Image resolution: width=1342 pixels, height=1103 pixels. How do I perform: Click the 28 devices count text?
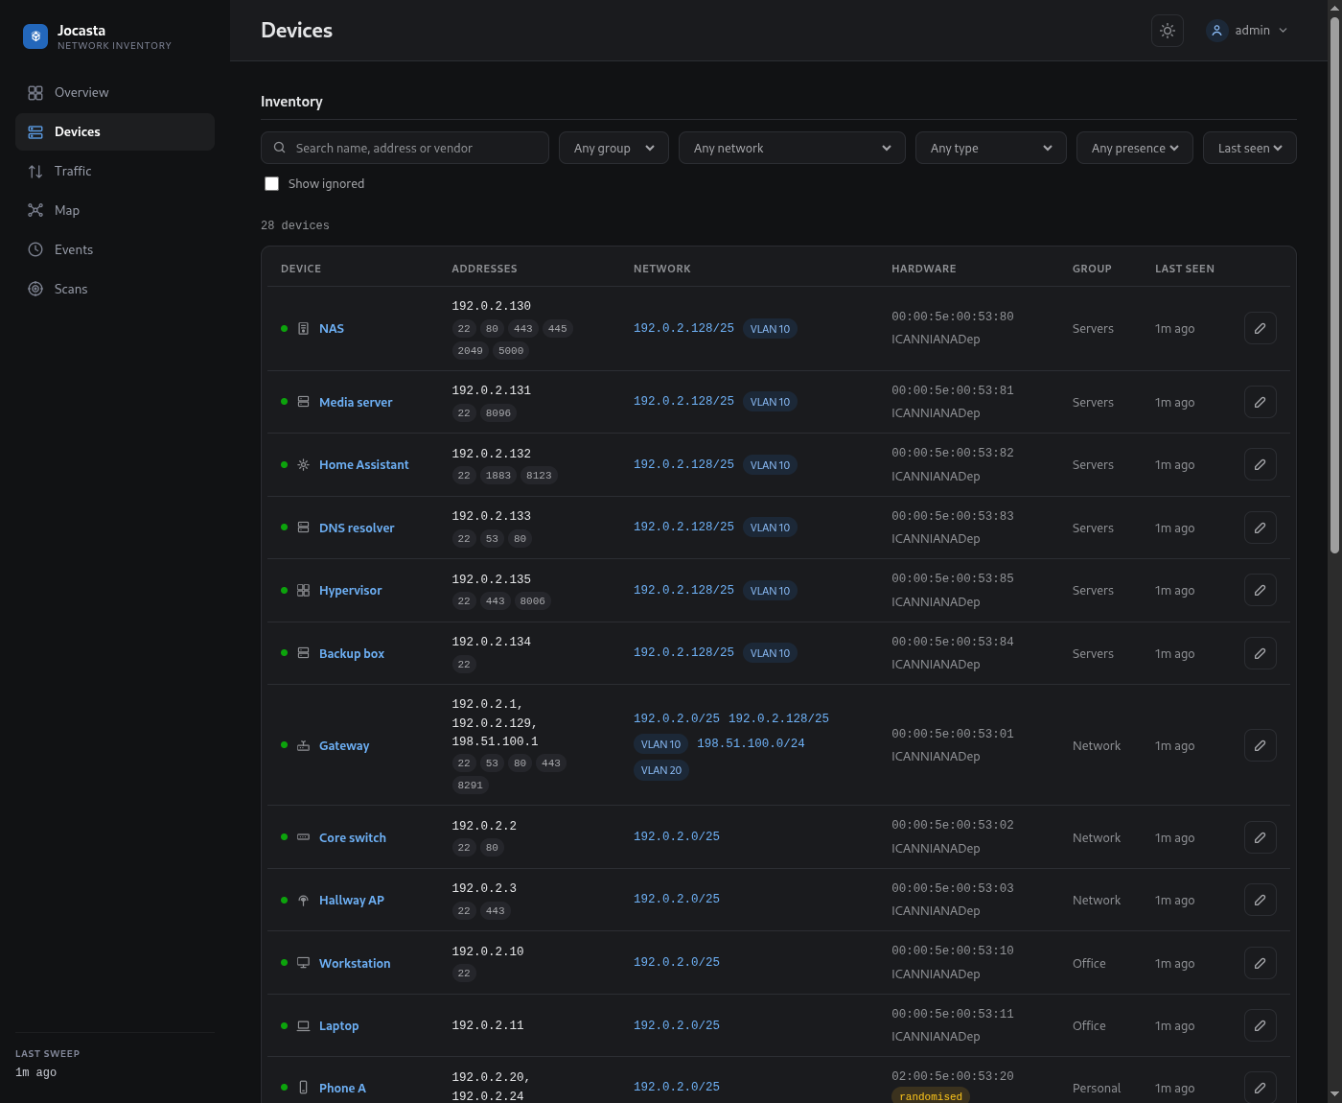[x=295, y=225]
